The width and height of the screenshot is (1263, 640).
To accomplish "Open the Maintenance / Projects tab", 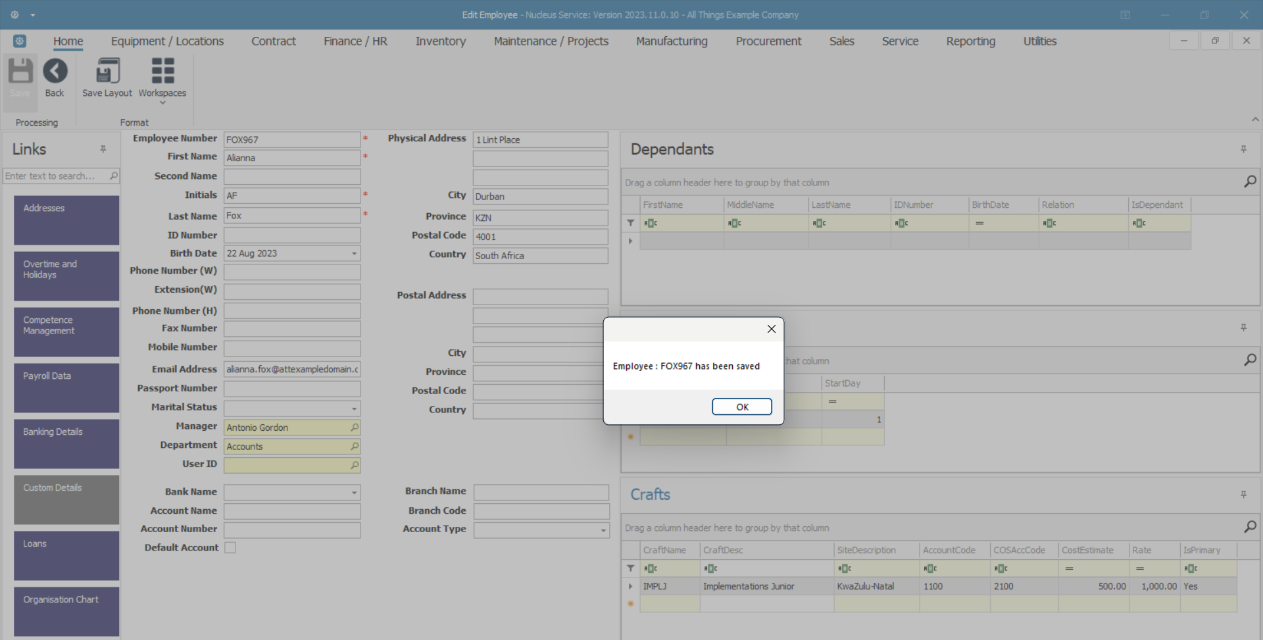I will (551, 41).
